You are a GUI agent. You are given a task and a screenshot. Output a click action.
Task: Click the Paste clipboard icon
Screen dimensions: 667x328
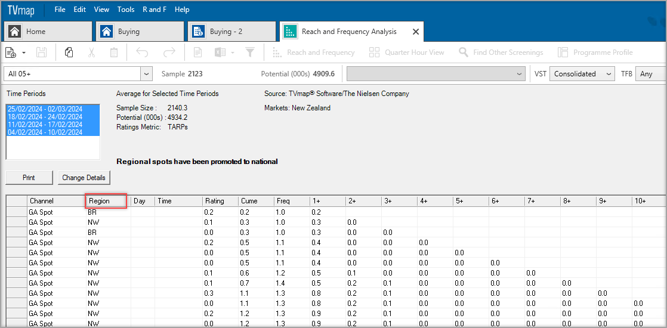point(113,52)
